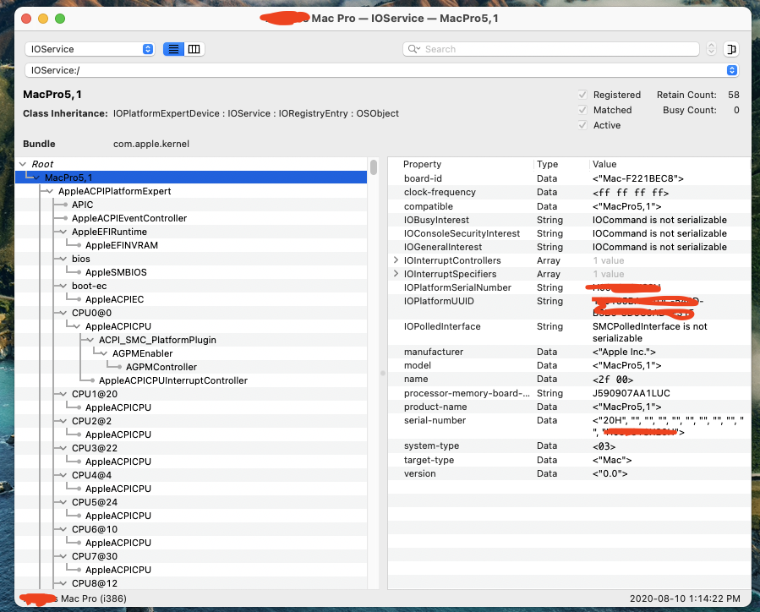The width and height of the screenshot is (760, 612).
Task: Select the CPU7@30 tree row
Action: coord(191,556)
